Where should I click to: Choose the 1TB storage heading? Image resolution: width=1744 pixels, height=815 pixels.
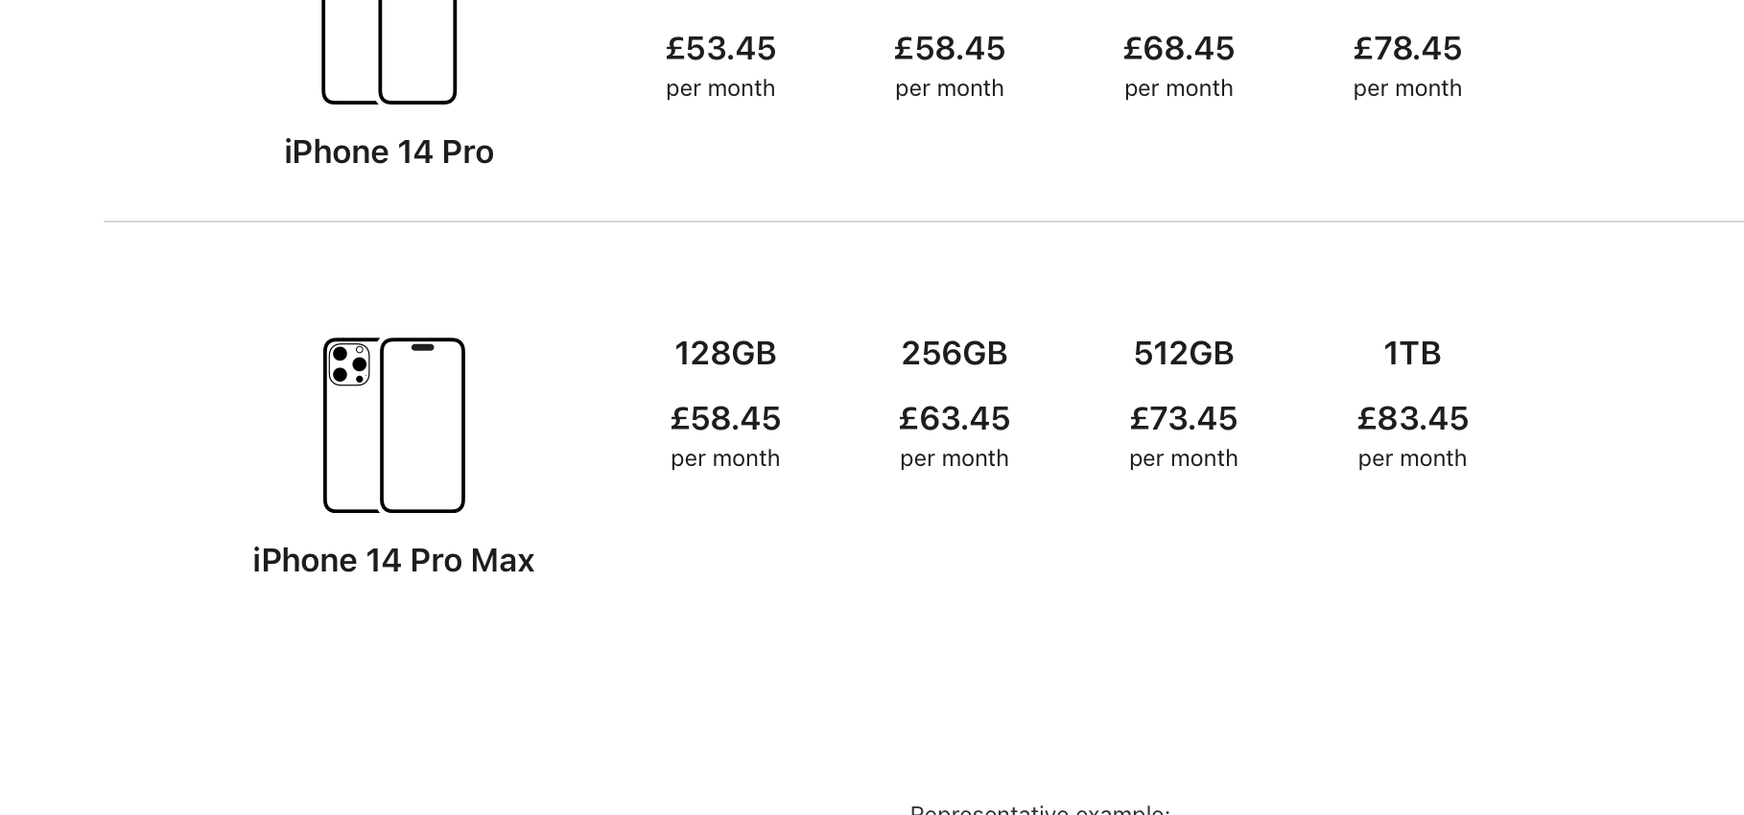pyautogui.click(x=1412, y=354)
